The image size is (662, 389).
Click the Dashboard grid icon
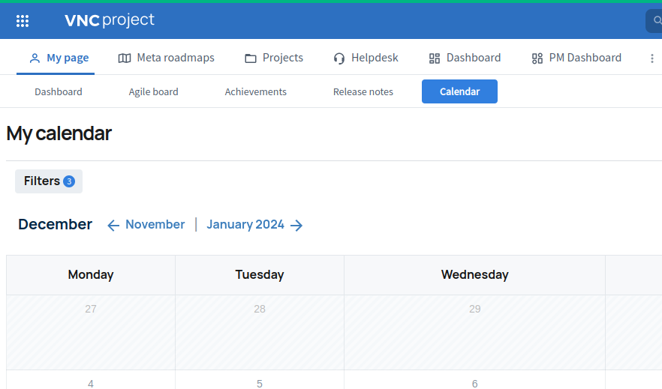pos(435,58)
